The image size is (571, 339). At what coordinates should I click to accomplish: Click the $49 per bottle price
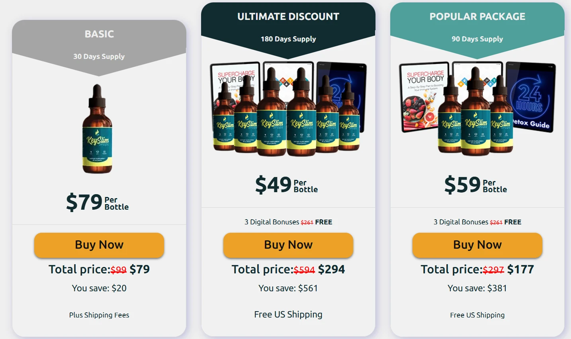point(287,185)
